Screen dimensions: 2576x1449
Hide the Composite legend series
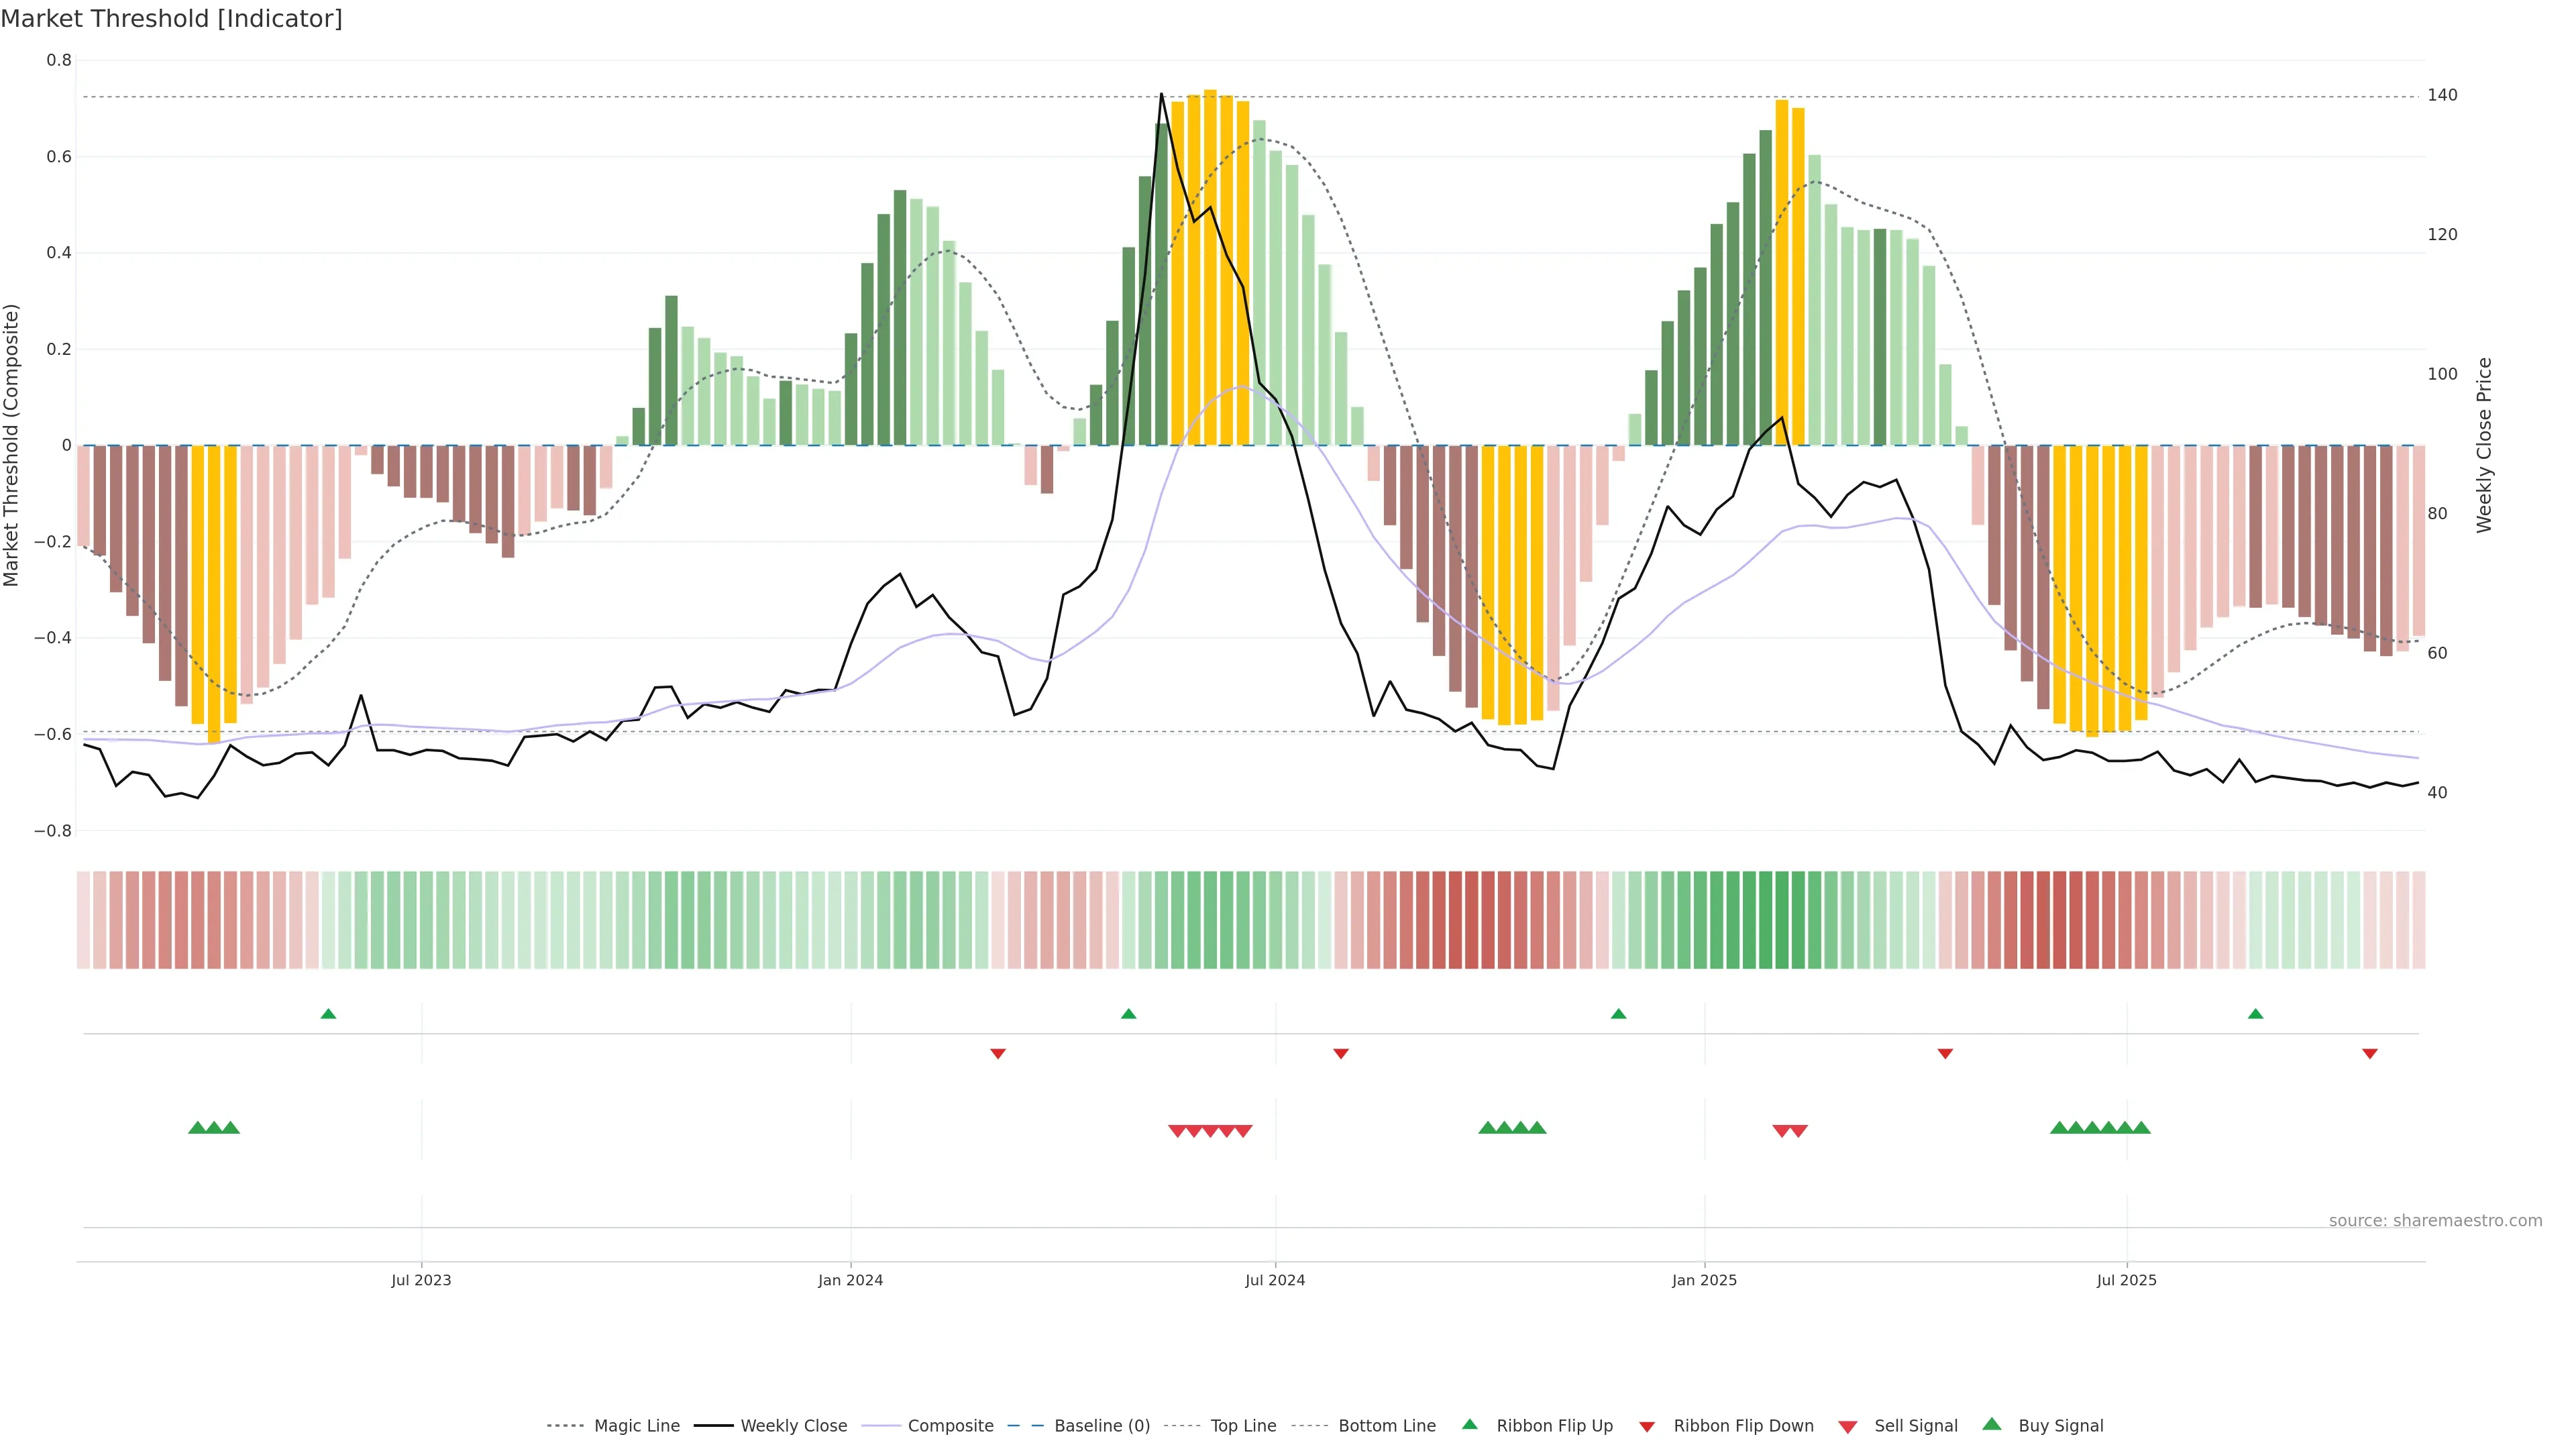tap(950, 1425)
